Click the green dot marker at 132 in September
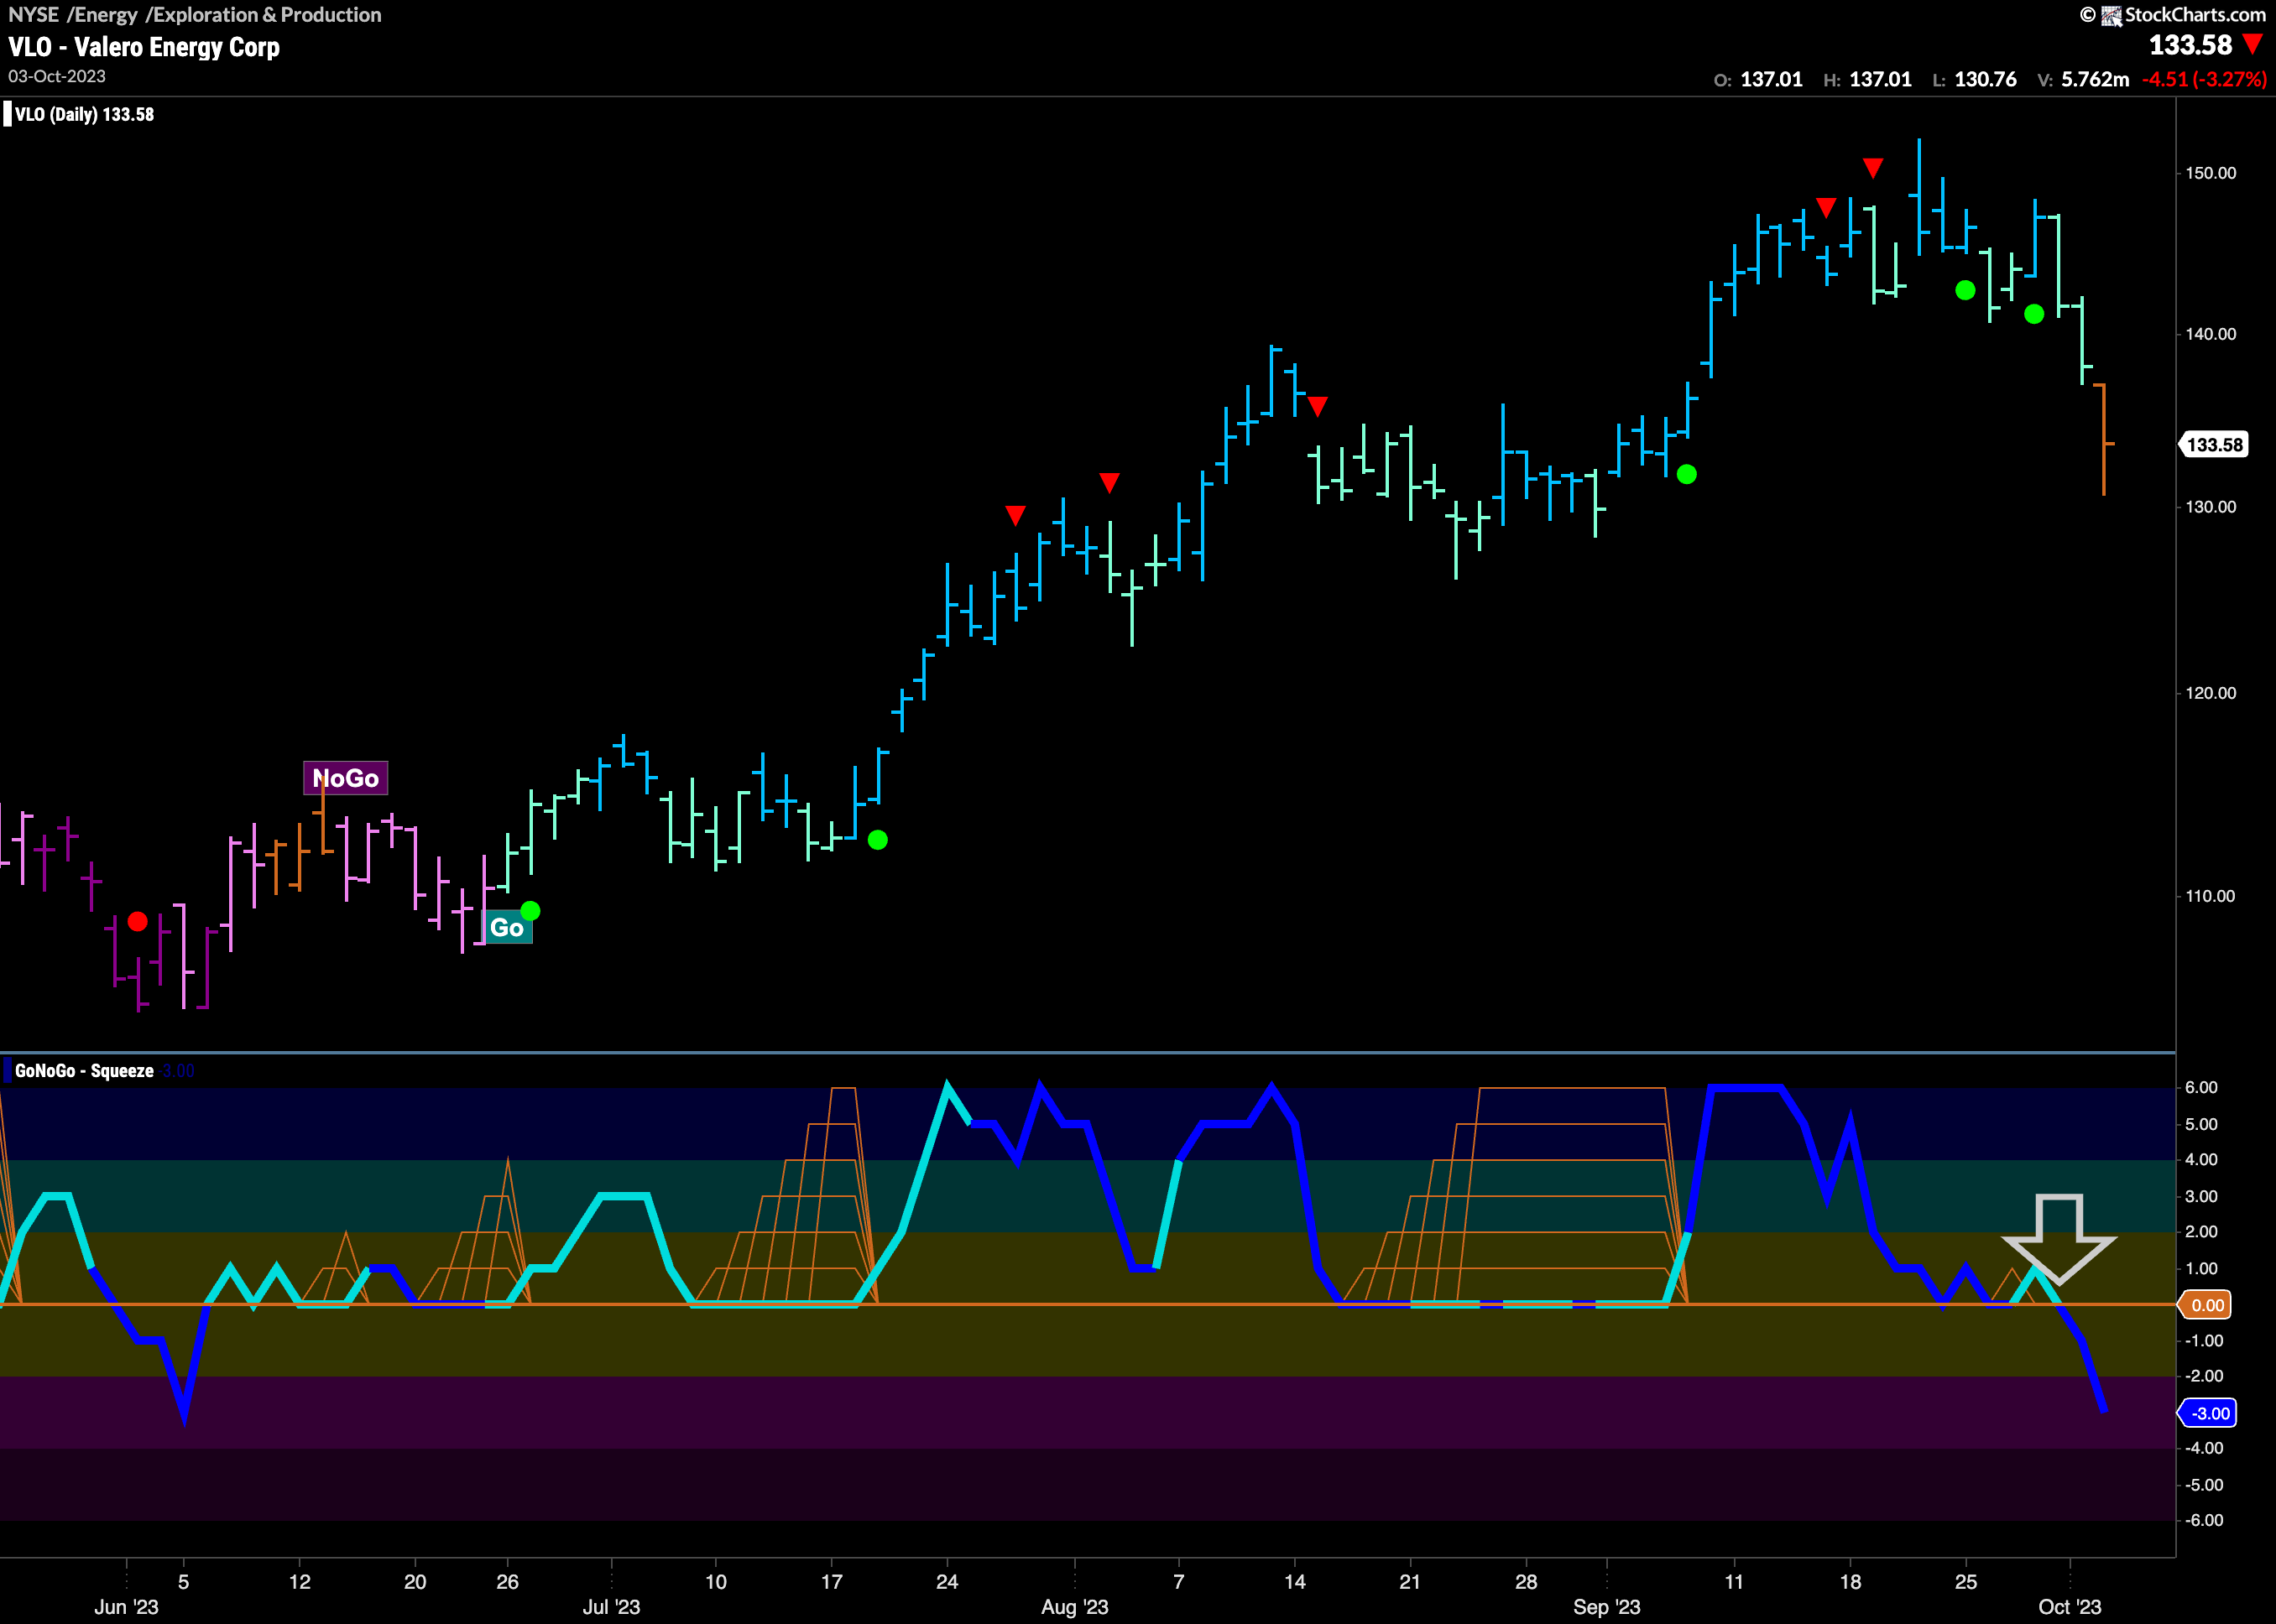 coord(1687,474)
